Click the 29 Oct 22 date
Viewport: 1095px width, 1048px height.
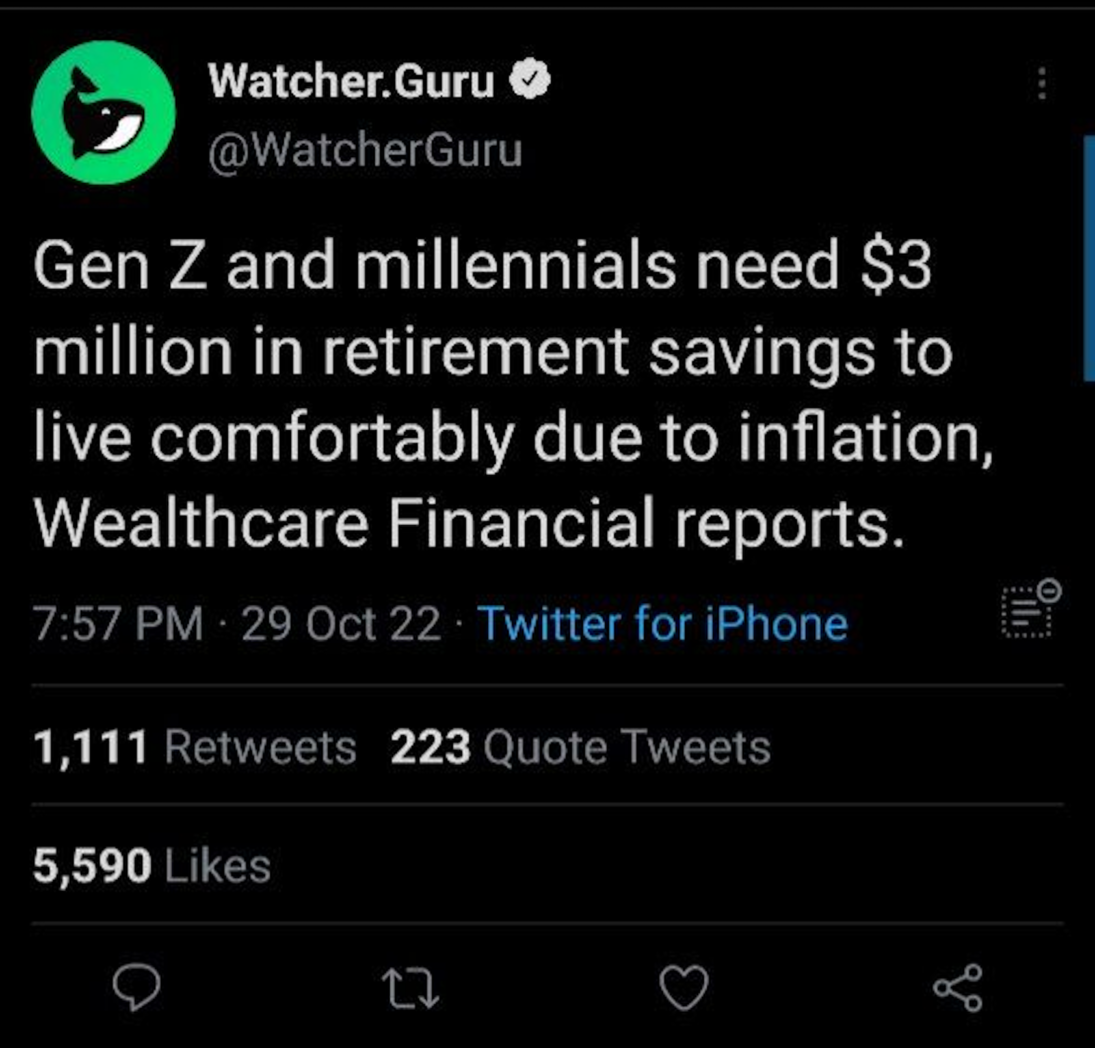pyautogui.click(x=341, y=624)
